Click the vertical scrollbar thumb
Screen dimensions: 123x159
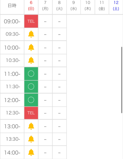(122, 80)
